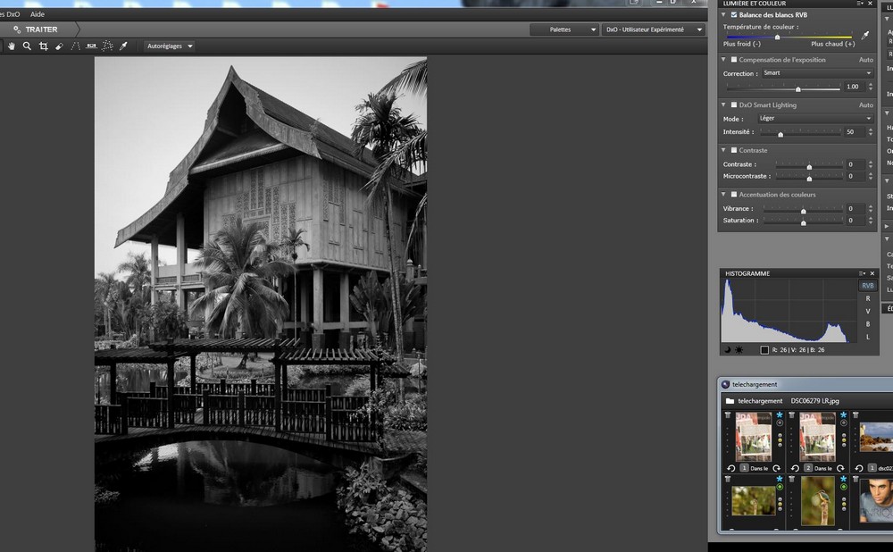Image resolution: width=893 pixels, height=552 pixels.
Task: Delete first thumbnail using its trash icon
Action: click(727, 415)
